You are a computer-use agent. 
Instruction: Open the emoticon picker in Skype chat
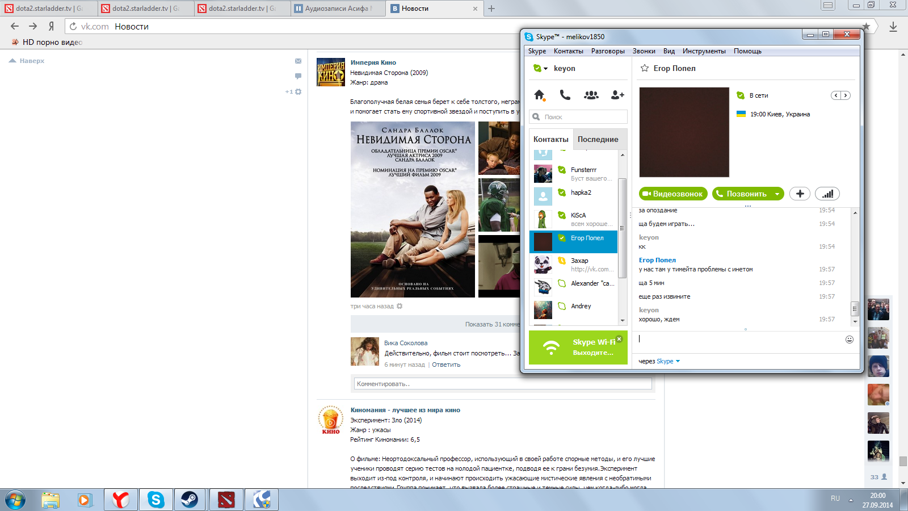click(x=850, y=340)
